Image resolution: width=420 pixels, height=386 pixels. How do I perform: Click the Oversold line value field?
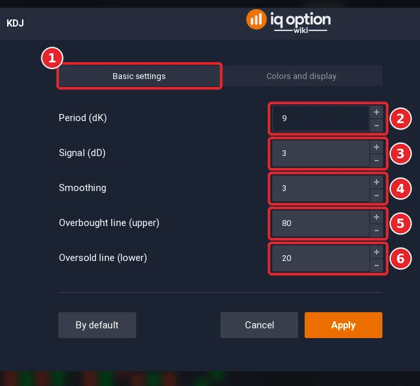pos(321,258)
